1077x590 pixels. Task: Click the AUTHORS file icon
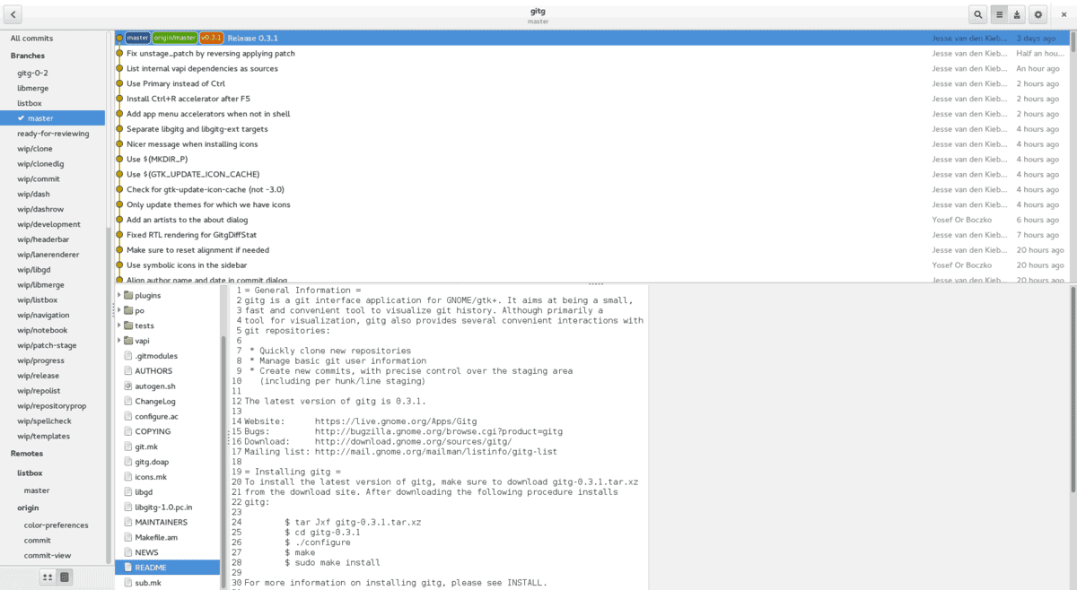click(127, 370)
